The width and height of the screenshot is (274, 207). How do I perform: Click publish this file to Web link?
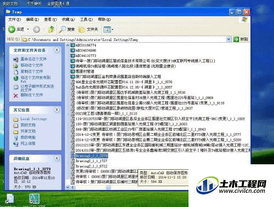pyautogui.click(x=36, y=79)
